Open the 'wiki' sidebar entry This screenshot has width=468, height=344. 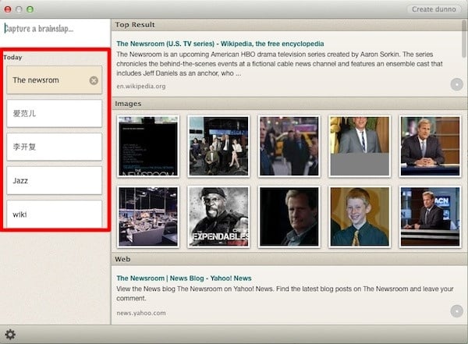[x=55, y=214]
